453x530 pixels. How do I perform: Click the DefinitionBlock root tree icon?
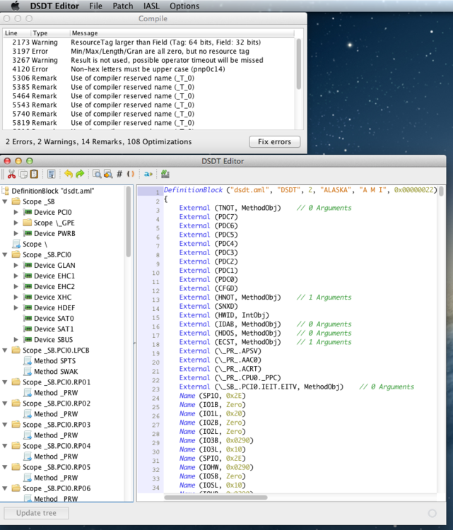coord(6,191)
